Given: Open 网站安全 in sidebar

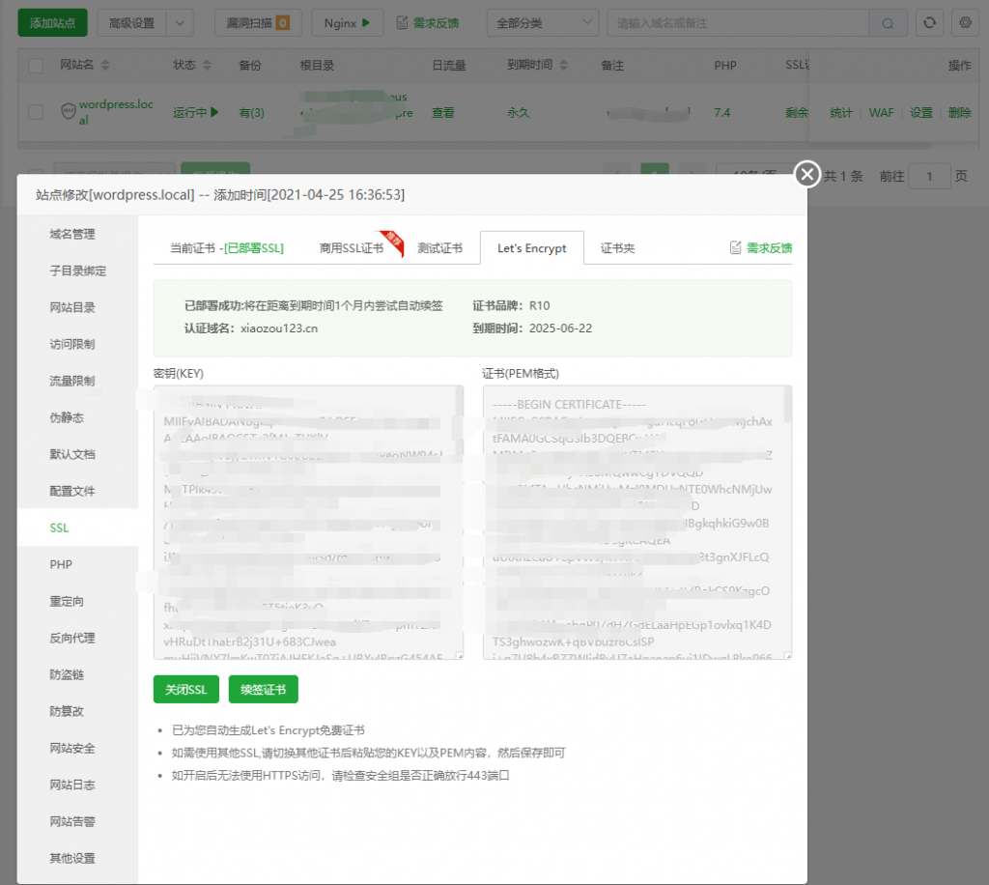Looking at the screenshot, I should 72,748.
